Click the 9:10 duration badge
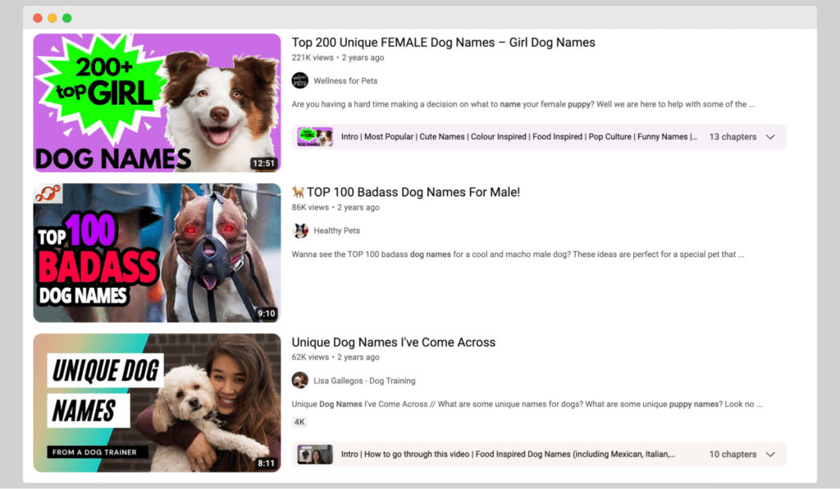 [267, 313]
